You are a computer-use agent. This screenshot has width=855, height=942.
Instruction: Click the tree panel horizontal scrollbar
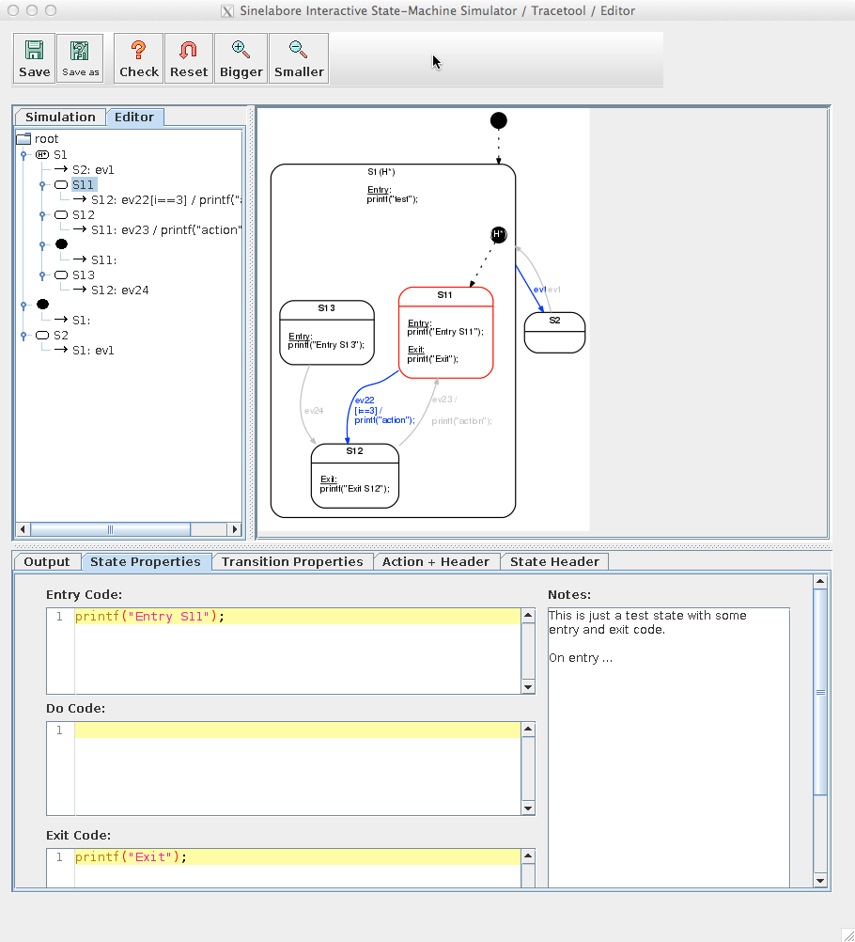point(110,529)
